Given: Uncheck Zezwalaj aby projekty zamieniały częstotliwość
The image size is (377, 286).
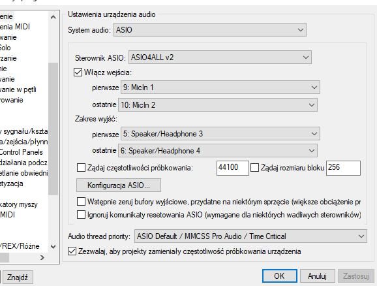Looking at the screenshot, I should (x=72, y=251).
